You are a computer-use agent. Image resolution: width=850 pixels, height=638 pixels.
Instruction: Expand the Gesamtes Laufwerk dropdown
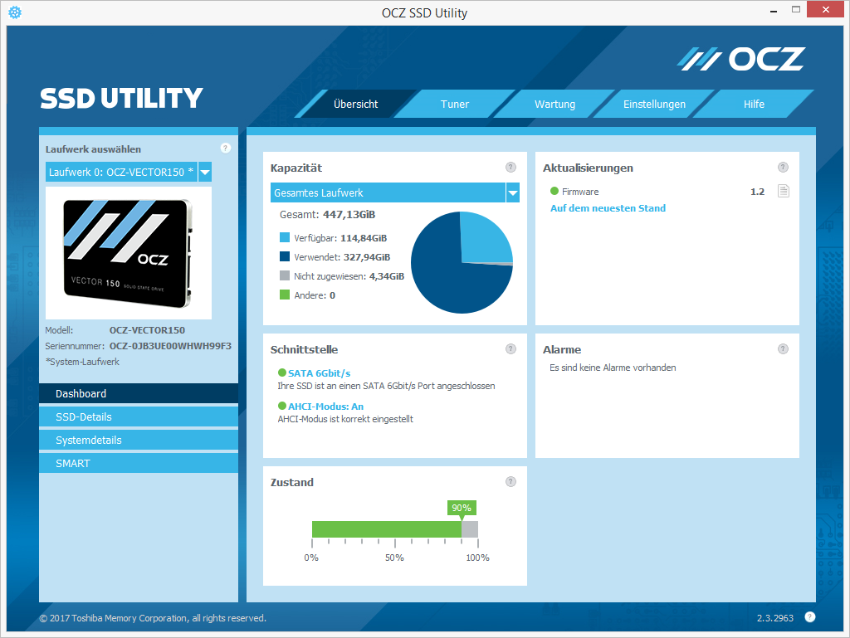pos(514,192)
